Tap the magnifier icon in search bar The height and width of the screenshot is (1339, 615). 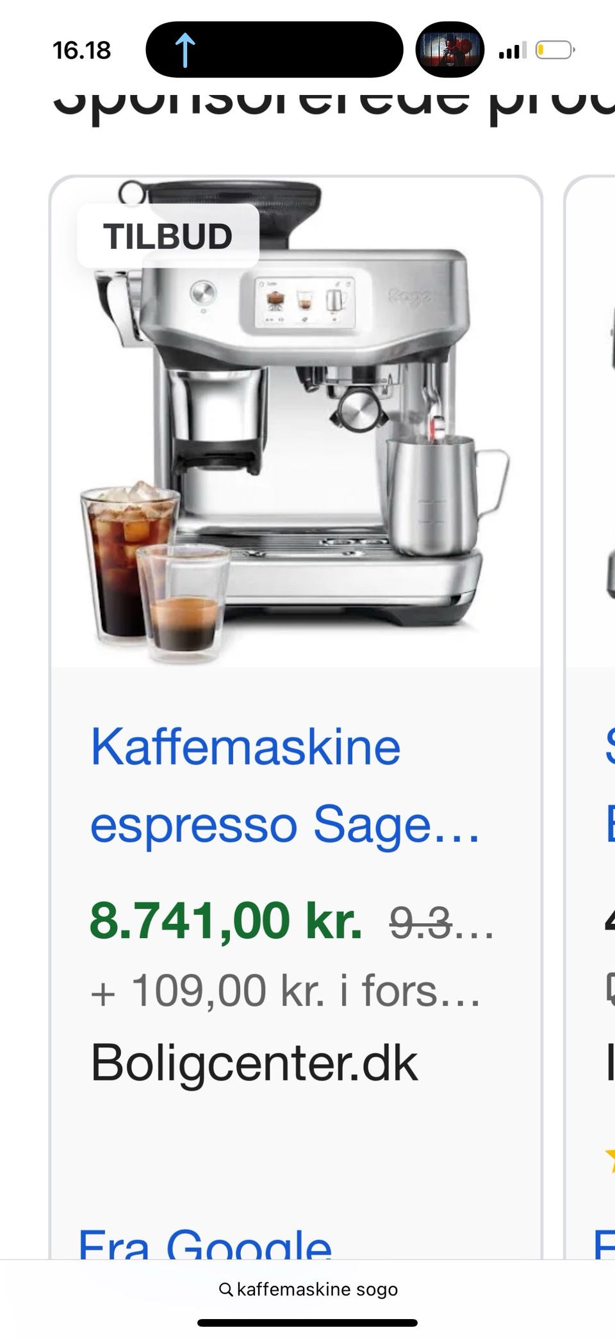[x=225, y=1289]
